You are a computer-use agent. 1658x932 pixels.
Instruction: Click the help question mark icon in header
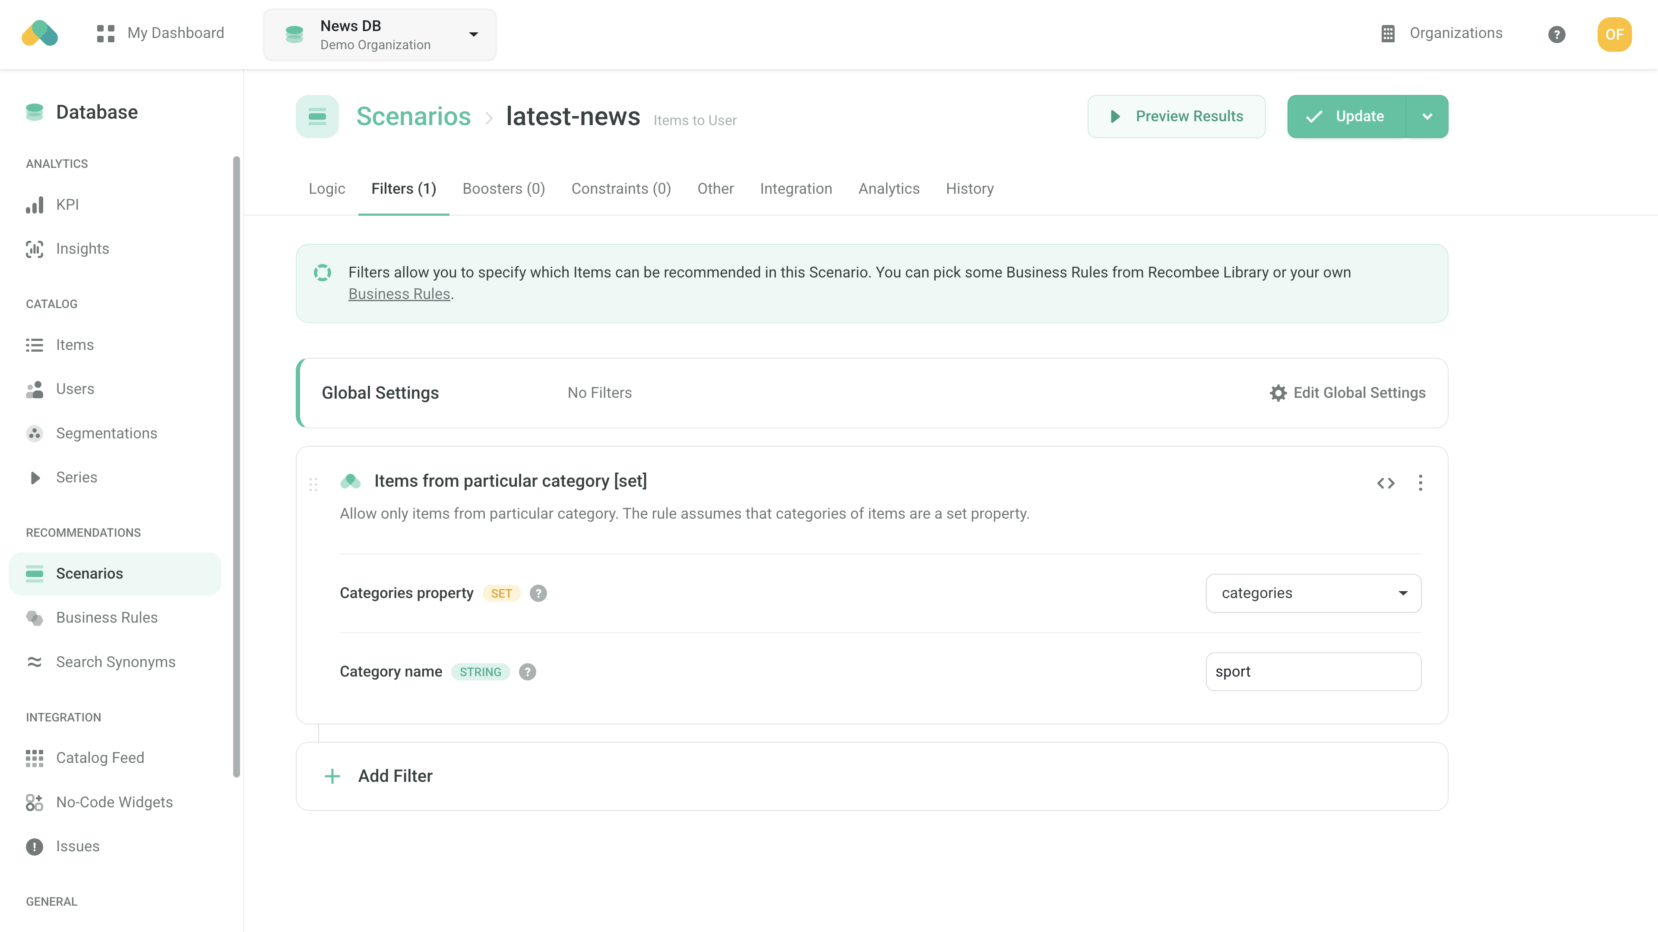click(1556, 34)
